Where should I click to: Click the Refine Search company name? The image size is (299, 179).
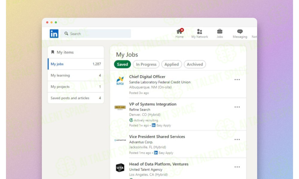click(x=140, y=109)
